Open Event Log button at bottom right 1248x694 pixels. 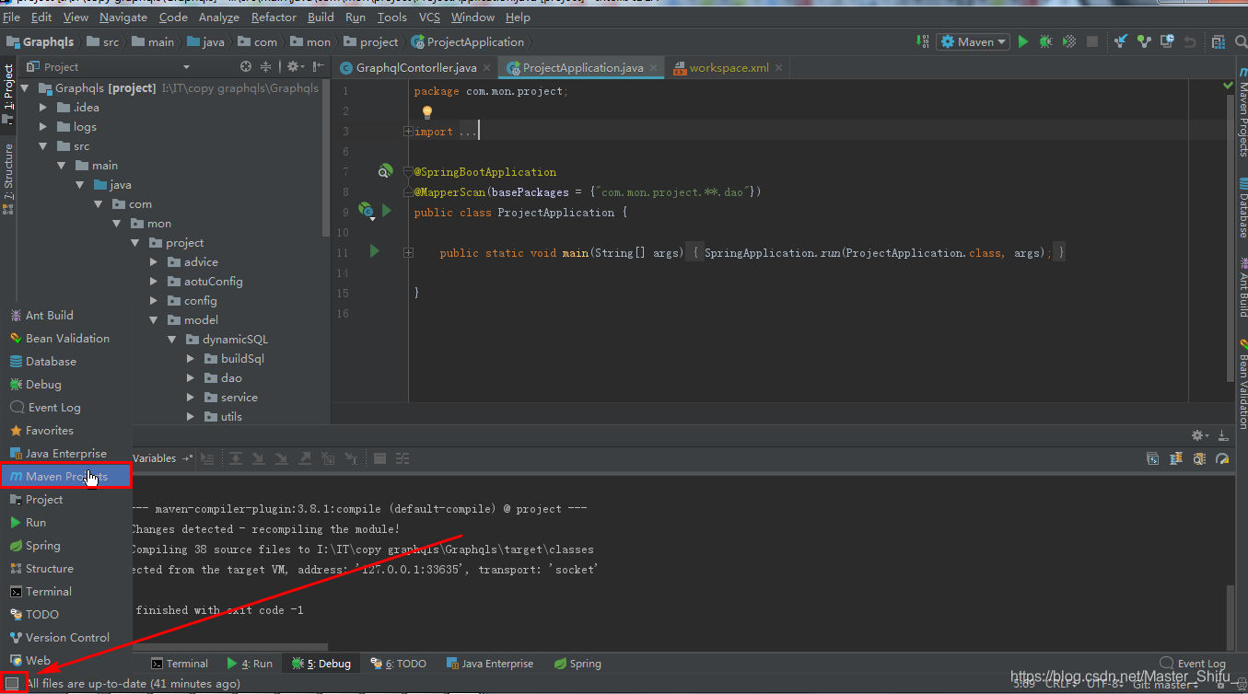pyautogui.click(x=1193, y=663)
